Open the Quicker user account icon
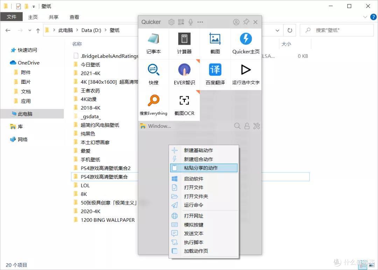This screenshot has height=270, width=378. (x=236, y=22)
